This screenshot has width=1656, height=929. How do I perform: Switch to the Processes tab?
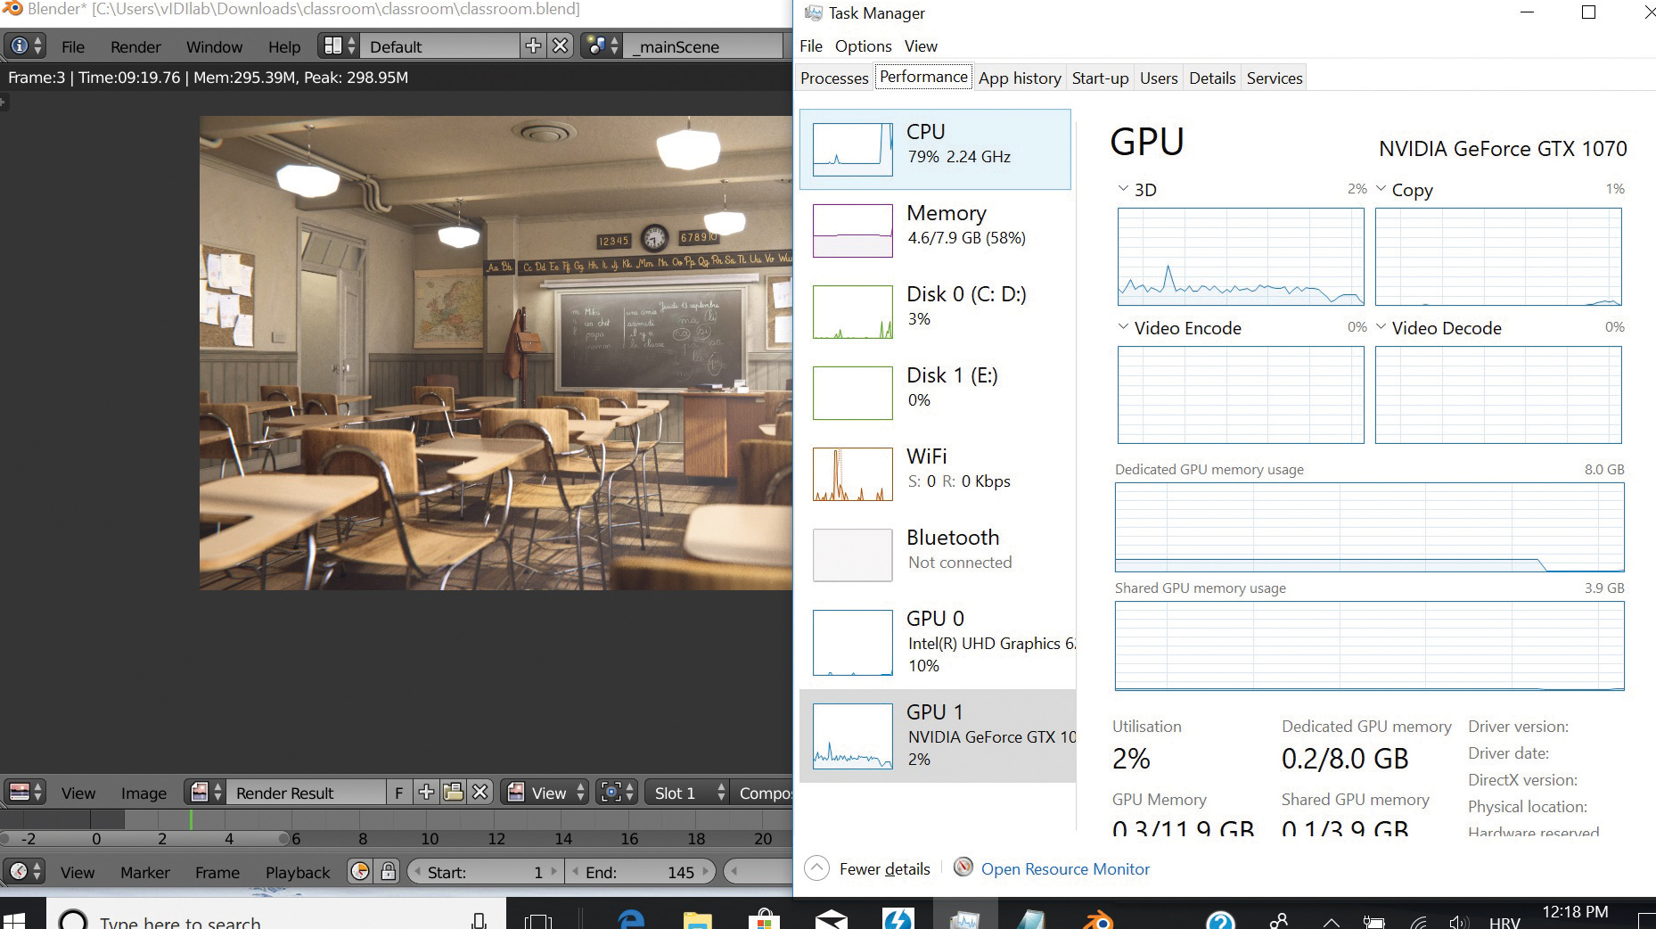tap(833, 78)
